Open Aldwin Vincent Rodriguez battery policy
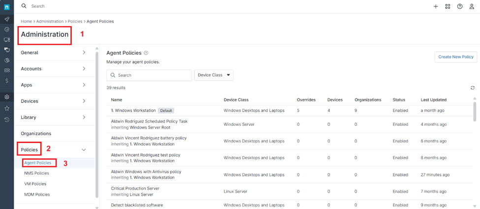 (149, 138)
